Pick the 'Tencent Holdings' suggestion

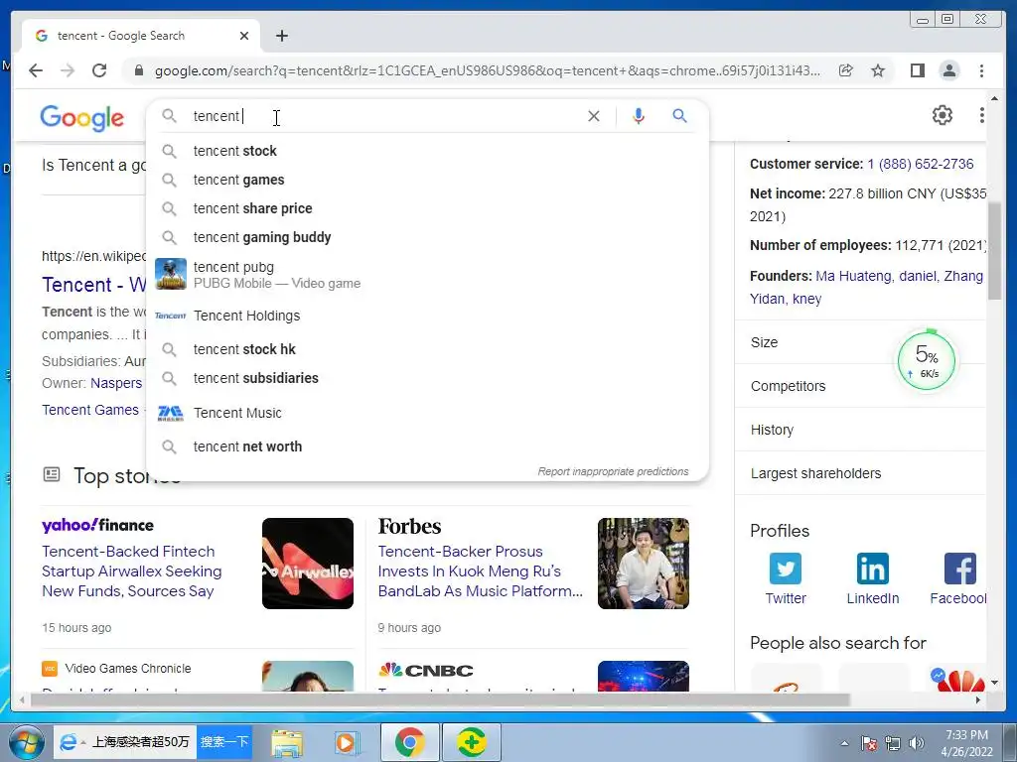tap(427, 316)
